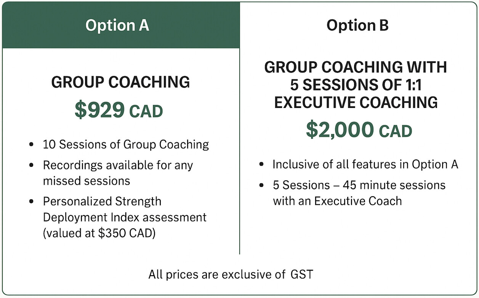Click bullet before '5 Sessions – 45 minute'
Viewport: 479px width, 298px height.
click(x=261, y=185)
